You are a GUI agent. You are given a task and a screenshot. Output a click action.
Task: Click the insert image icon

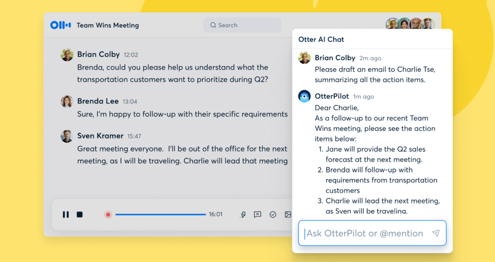288,214
